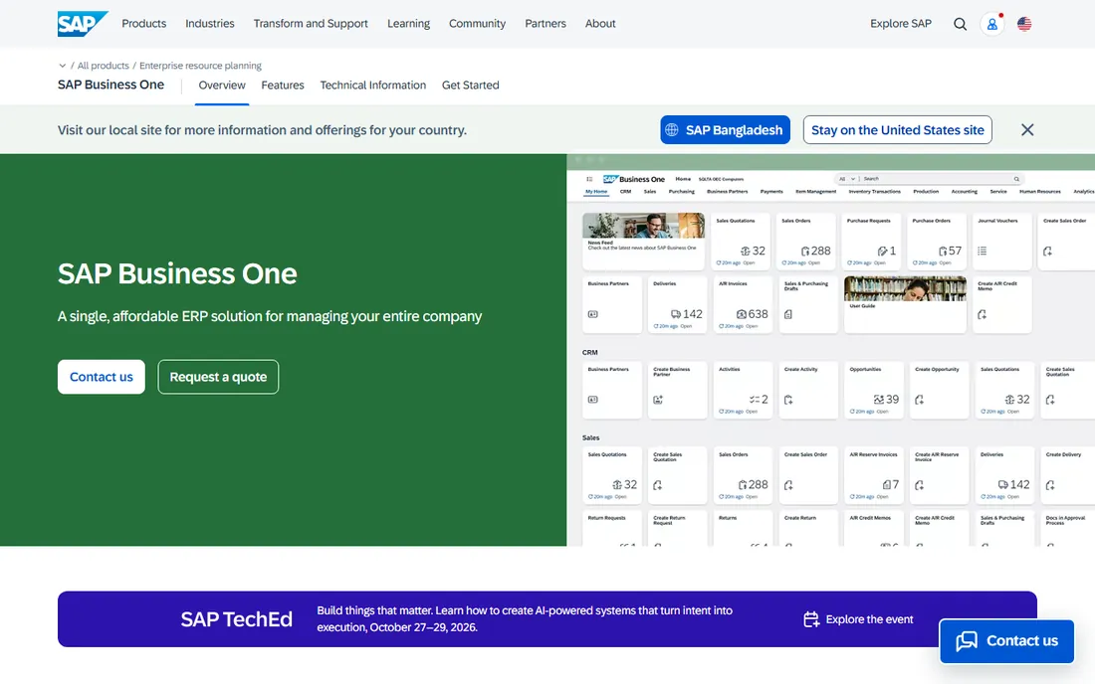The image size is (1095, 684).
Task: Click the hero headline SAP Business One
Action: (x=177, y=273)
